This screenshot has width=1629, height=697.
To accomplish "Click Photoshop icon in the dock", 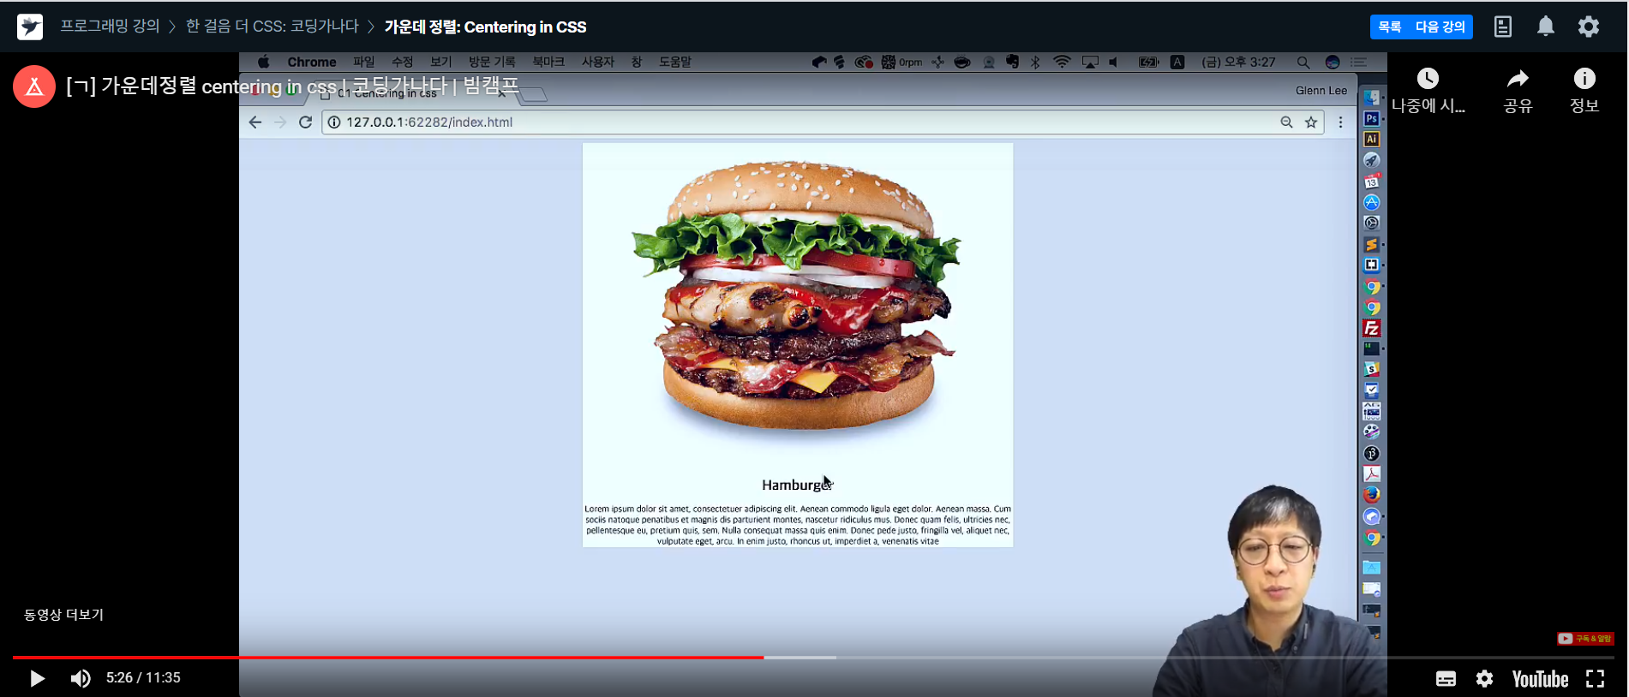I will [x=1371, y=119].
